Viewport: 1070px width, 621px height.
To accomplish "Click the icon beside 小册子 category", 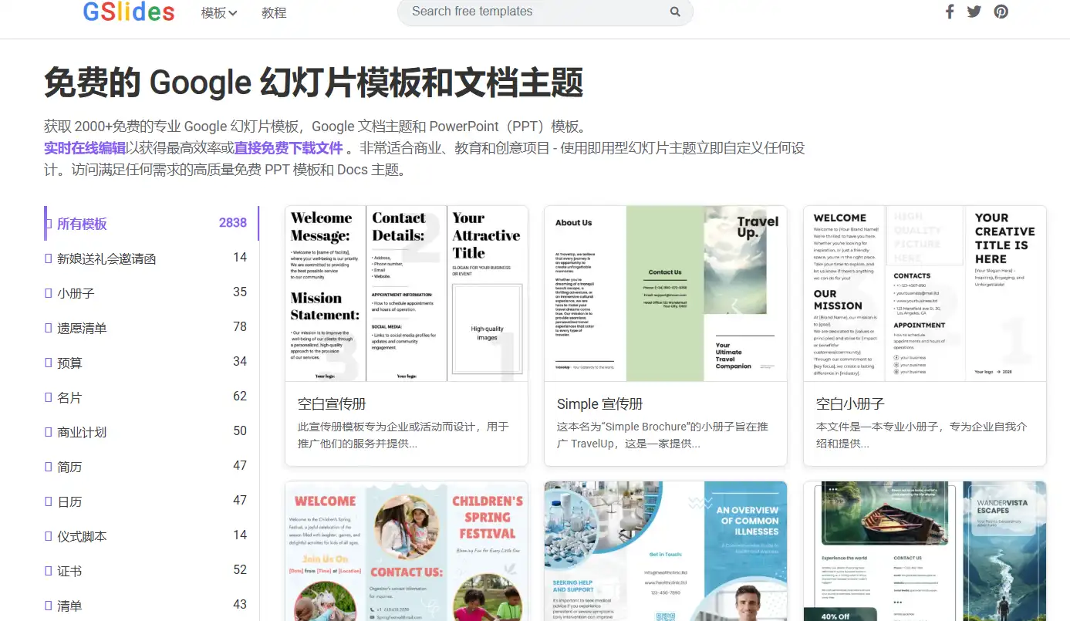I will click(x=49, y=294).
